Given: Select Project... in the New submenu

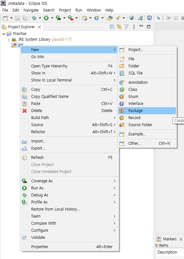Looking at the screenshot, I should click(x=147, y=50).
